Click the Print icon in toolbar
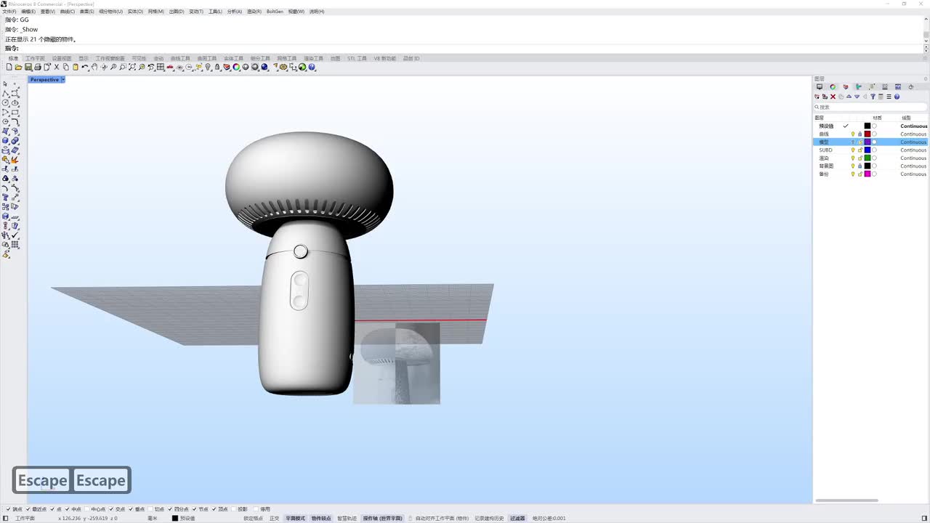Image resolution: width=930 pixels, height=523 pixels. [x=38, y=67]
